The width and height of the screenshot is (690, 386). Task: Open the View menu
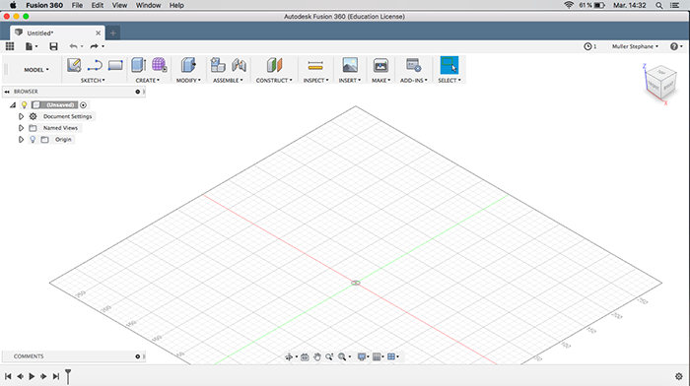click(x=119, y=5)
